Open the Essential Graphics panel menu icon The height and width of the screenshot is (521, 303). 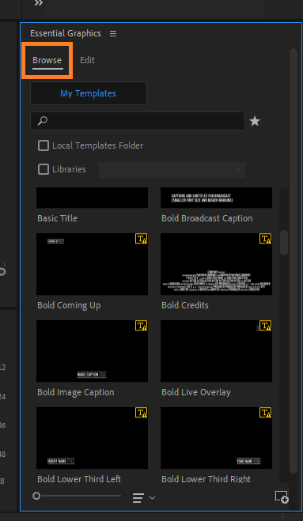click(113, 33)
